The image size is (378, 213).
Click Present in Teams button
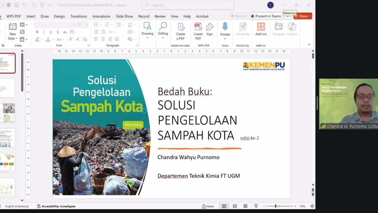[266, 16]
